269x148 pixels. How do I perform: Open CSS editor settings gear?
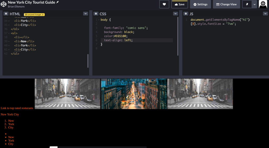(x=96, y=14)
